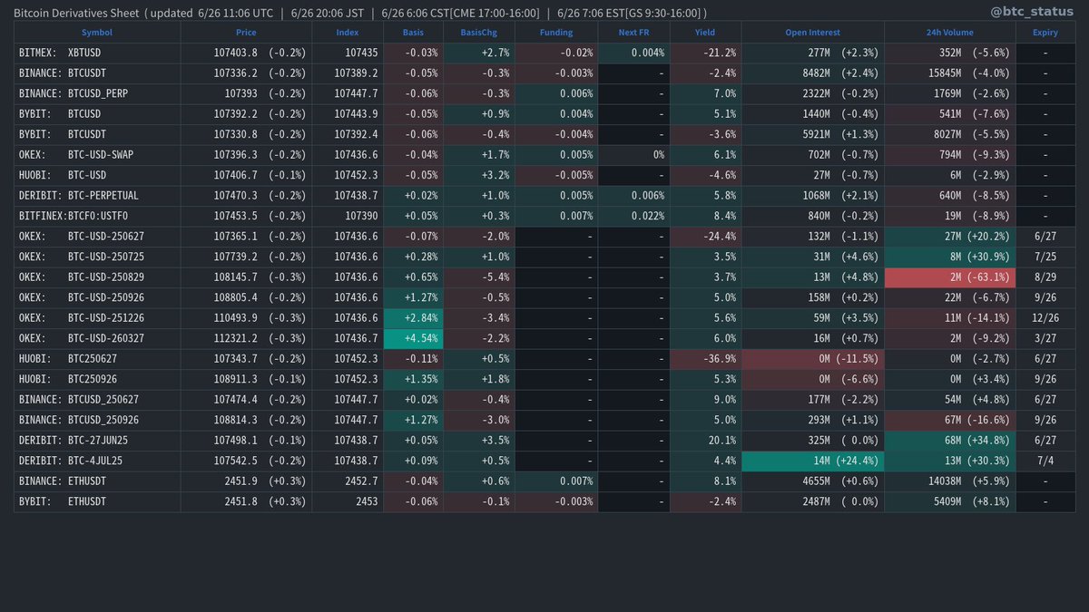Viewport: 1089px width, 612px height.
Task: Click the Next FR column header
Action: tap(633, 32)
